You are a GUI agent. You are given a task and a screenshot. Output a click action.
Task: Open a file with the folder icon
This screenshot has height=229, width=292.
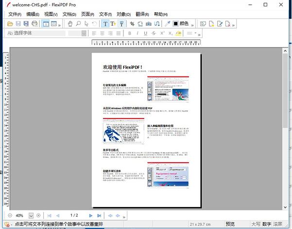[10, 24]
